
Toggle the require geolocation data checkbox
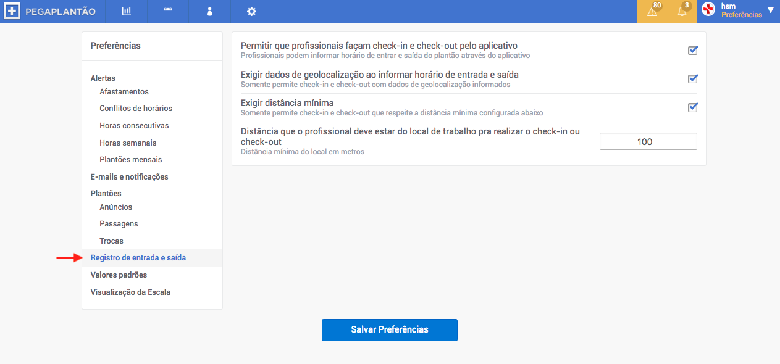click(x=693, y=79)
